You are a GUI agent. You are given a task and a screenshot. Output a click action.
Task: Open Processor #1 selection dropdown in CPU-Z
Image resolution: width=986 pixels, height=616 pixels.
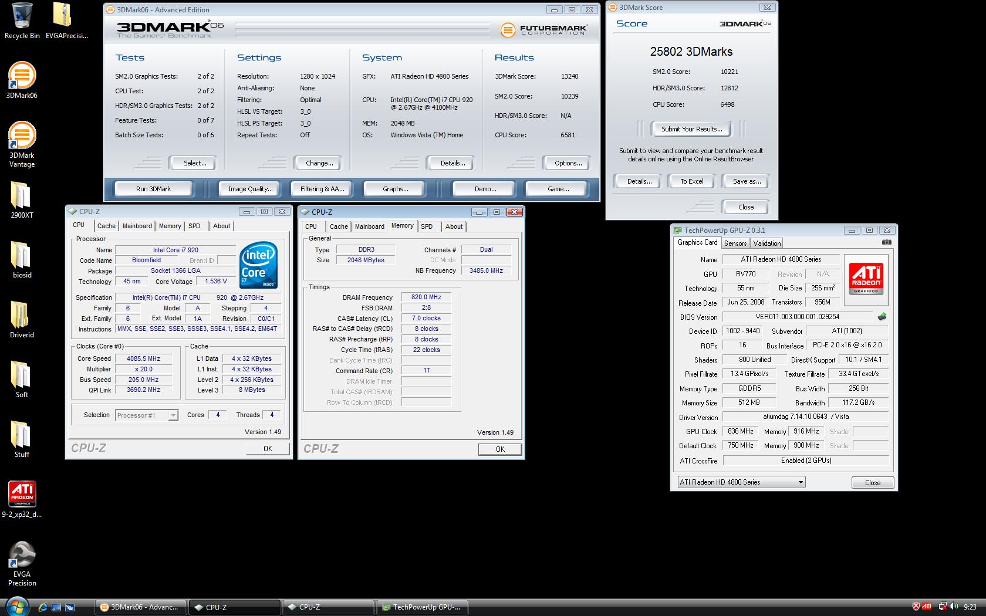(147, 415)
